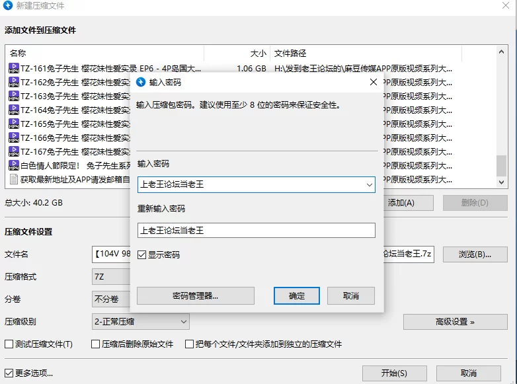Check 把每个文件/文件夹添加到独立的压缩文件 option
The image size is (517, 384).
(x=189, y=344)
